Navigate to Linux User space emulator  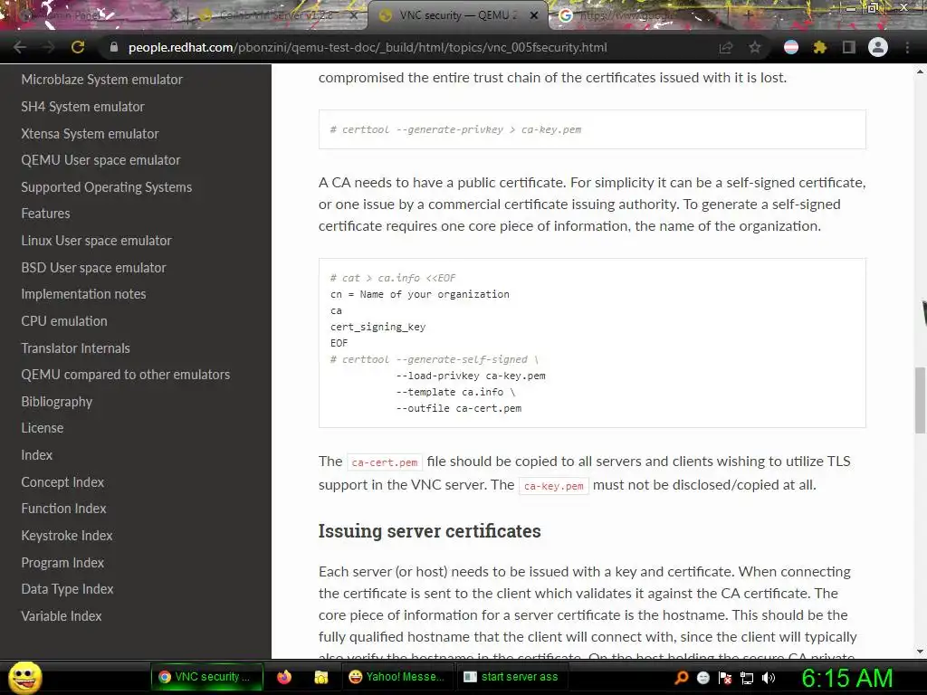[96, 241]
